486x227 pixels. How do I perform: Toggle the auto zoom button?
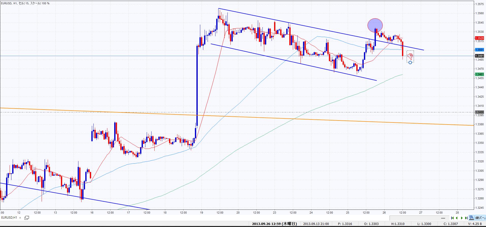(480, 218)
